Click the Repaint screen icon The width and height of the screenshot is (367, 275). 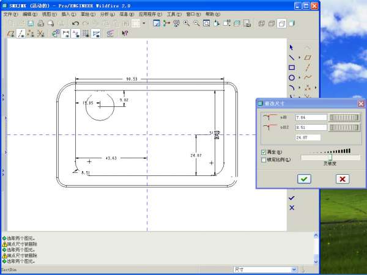click(x=157, y=23)
